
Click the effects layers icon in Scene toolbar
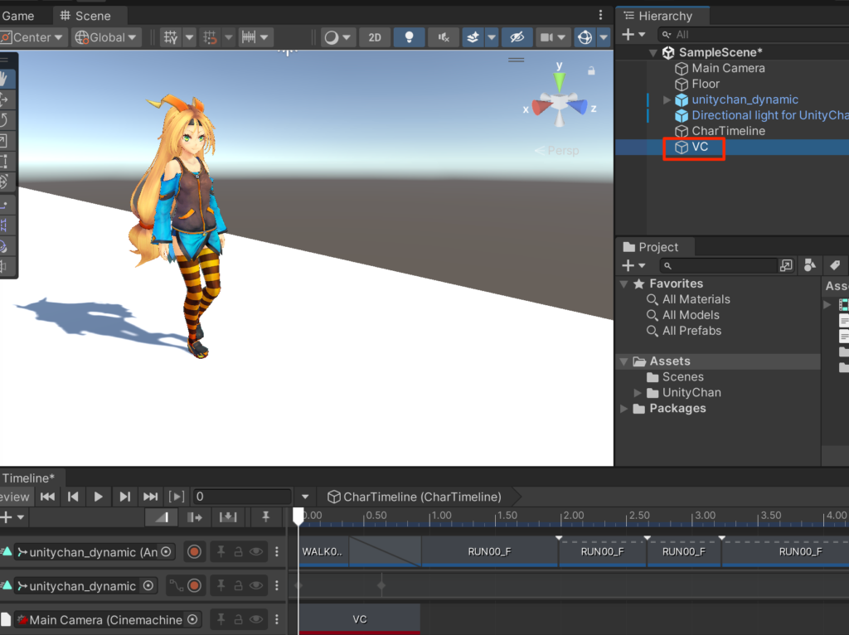coord(473,37)
